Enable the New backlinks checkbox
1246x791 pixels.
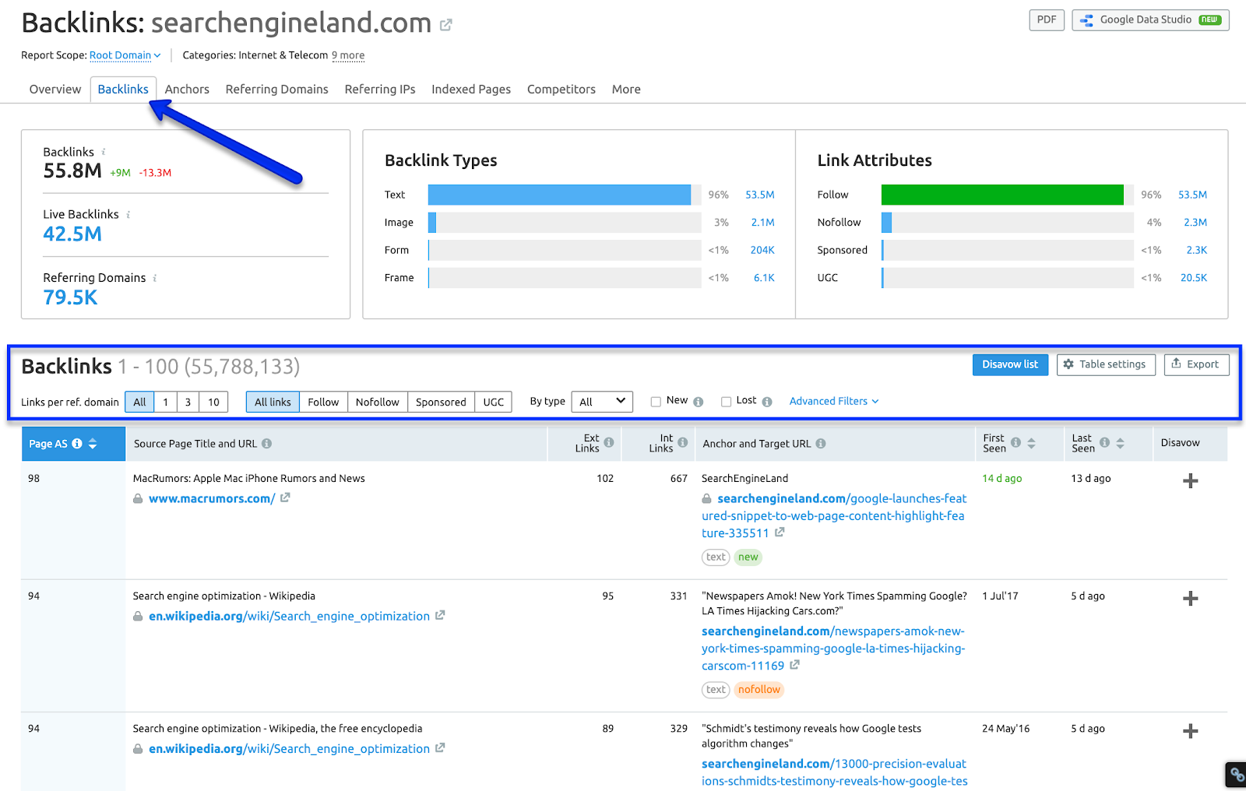point(656,402)
